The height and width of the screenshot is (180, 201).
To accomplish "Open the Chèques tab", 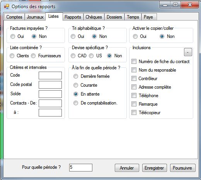I will [94, 17].
